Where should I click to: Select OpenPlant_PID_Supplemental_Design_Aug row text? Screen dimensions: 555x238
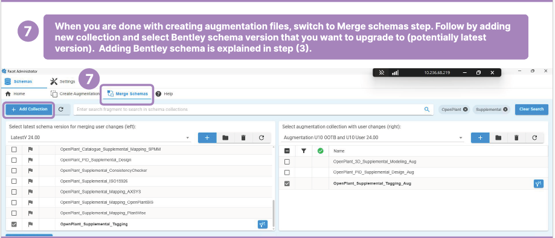373,172
